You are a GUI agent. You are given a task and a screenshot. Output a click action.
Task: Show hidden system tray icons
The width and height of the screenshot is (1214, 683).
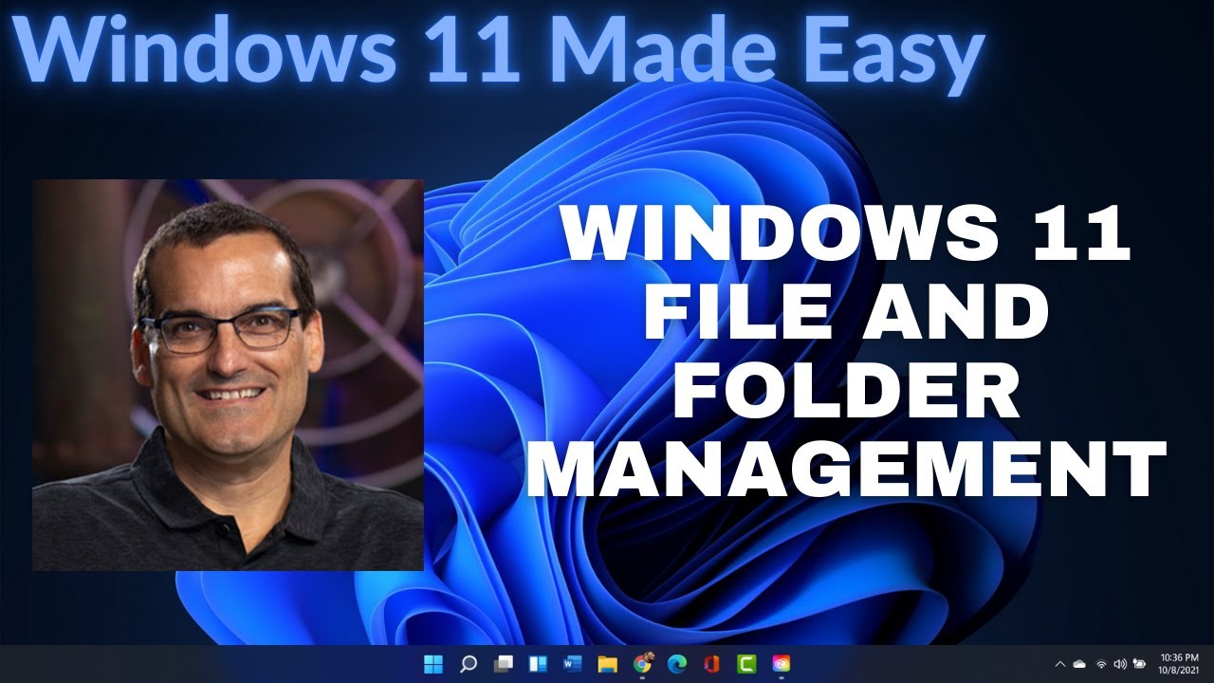pyautogui.click(x=1060, y=664)
